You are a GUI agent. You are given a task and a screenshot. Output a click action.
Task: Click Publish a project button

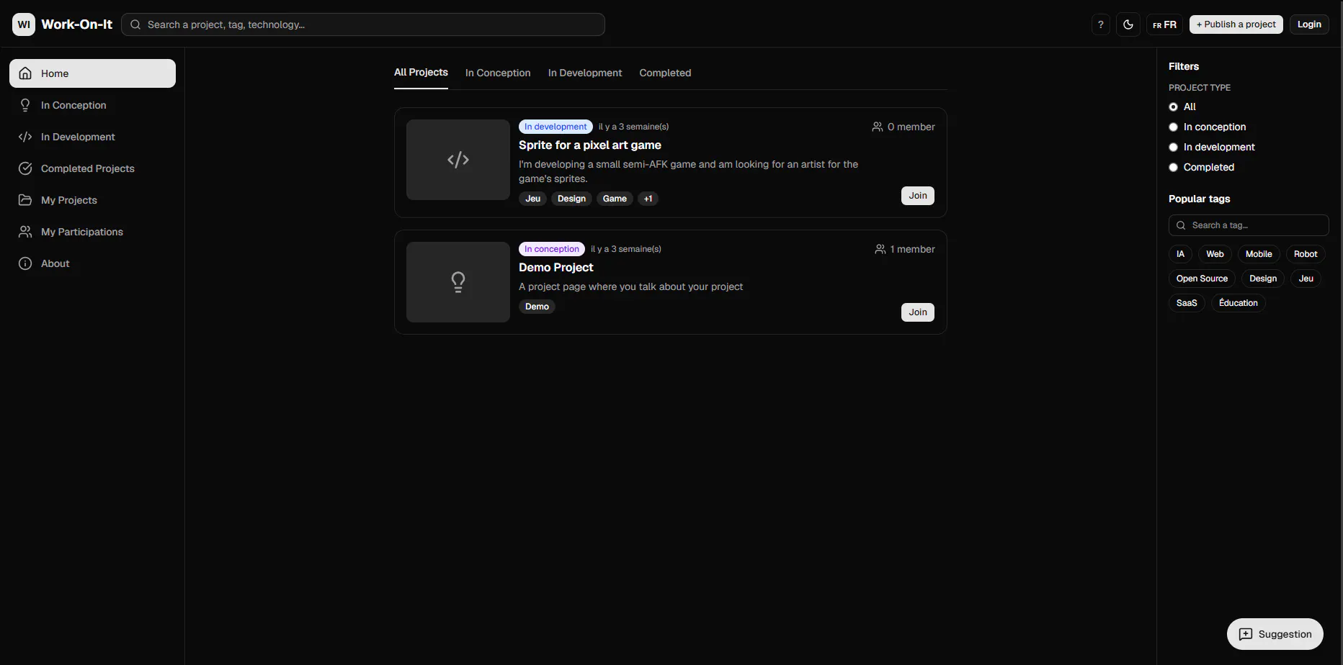[1236, 24]
